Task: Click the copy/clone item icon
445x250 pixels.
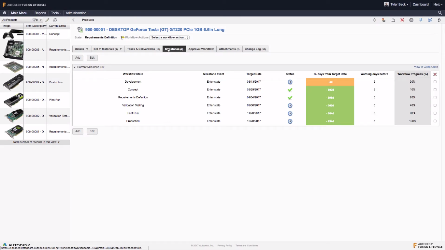Action: 393,20
